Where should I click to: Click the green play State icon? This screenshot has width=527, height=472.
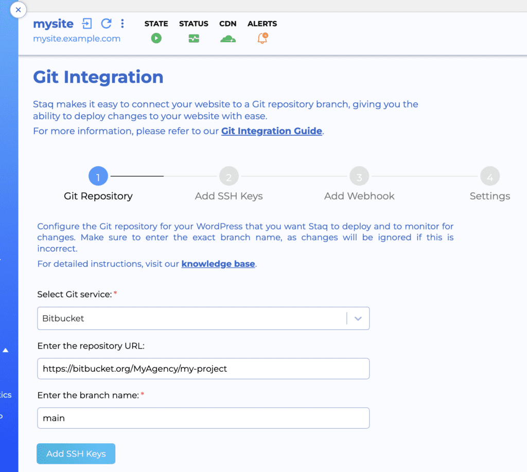(156, 38)
